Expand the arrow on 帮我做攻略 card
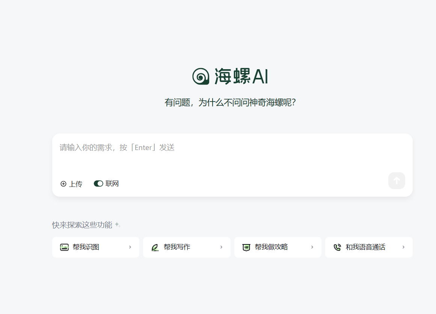The width and height of the screenshot is (436, 314). pyautogui.click(x=312, y=247)
